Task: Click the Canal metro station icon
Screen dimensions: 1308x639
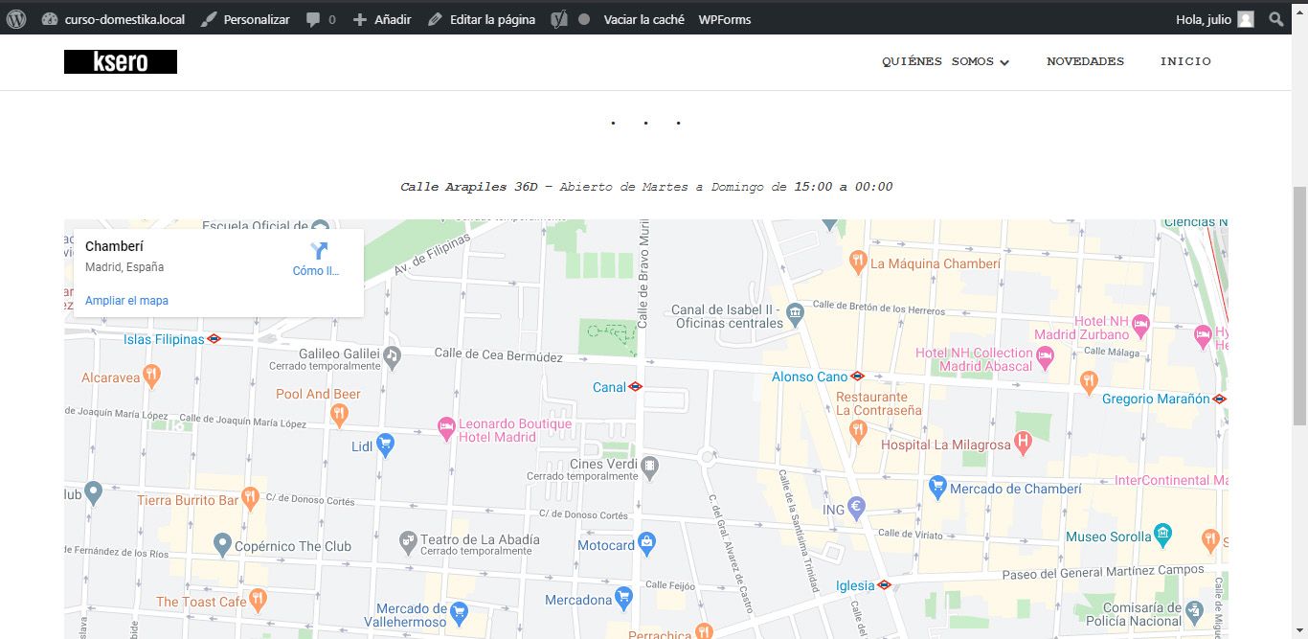Action: 635,387
